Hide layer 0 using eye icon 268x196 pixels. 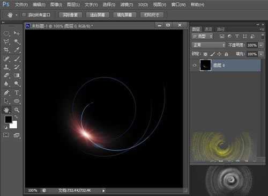(x=195, y=66)
